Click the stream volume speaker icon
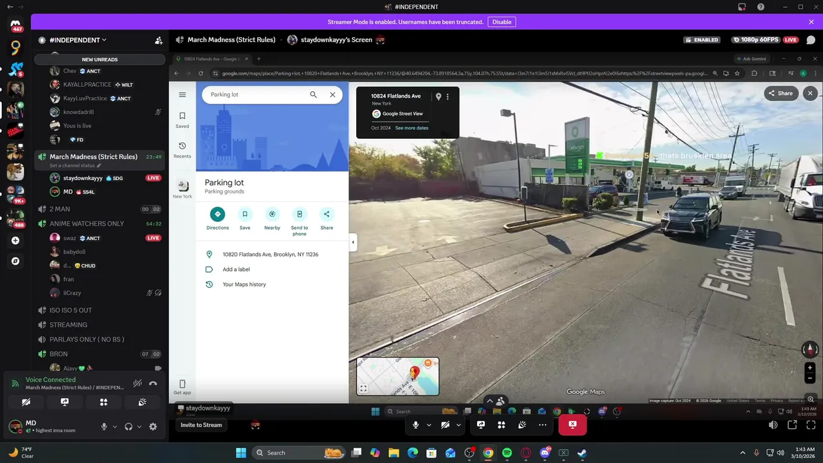The width and height of the screenshot is (823, 463). tap(773, 425)
